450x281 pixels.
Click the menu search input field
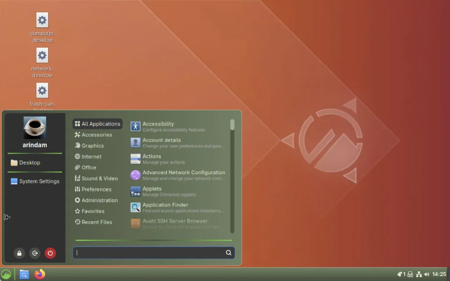(x=149, y=252)
